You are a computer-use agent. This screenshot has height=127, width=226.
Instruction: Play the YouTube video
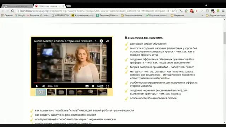click(37, 86)
